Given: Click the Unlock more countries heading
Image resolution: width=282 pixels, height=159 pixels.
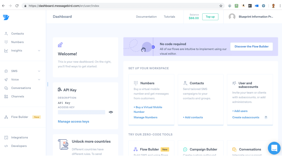Looking at the screenshot, I should point(91,141).
